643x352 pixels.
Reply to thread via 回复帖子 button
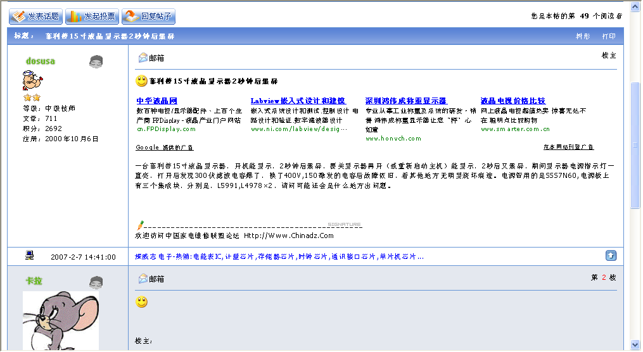tap(148, 16)
